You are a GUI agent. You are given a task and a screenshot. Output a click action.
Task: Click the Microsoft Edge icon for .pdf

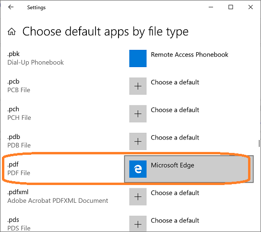click(138, 169)
